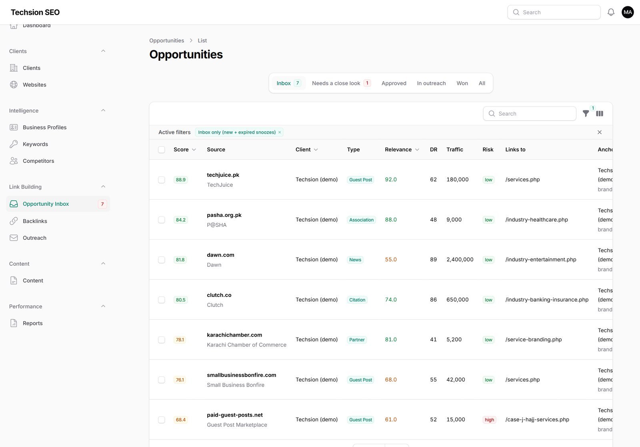Click the Opportunity Inbox tray icon
640x447 pixels.
click(14, 204)
